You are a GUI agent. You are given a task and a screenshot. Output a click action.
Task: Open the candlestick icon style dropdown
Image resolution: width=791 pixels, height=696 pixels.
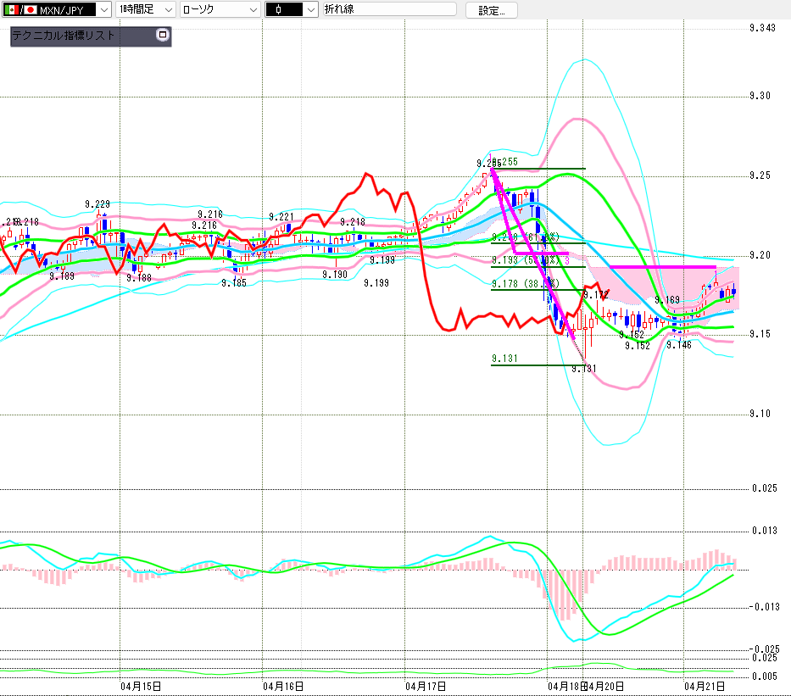[x=310, y=9]
